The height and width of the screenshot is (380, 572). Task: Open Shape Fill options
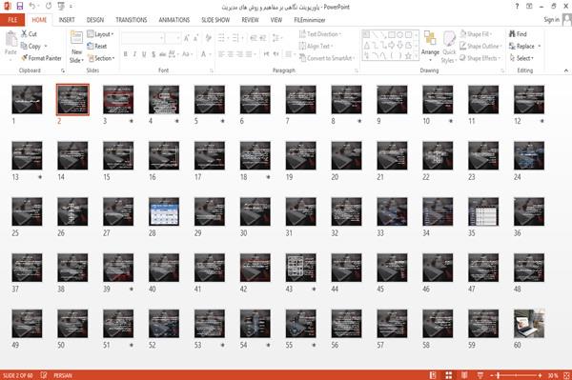476,34
